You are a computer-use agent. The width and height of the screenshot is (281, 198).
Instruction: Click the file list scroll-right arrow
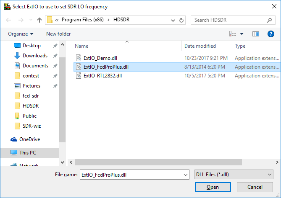[x=277, y=162]
